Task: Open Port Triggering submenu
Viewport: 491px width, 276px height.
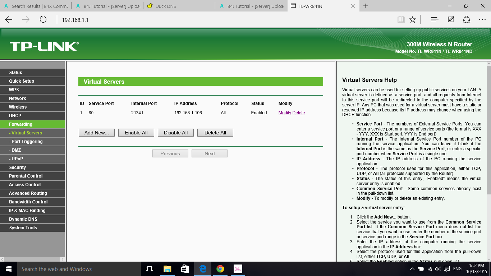Action: click(32, 142)
